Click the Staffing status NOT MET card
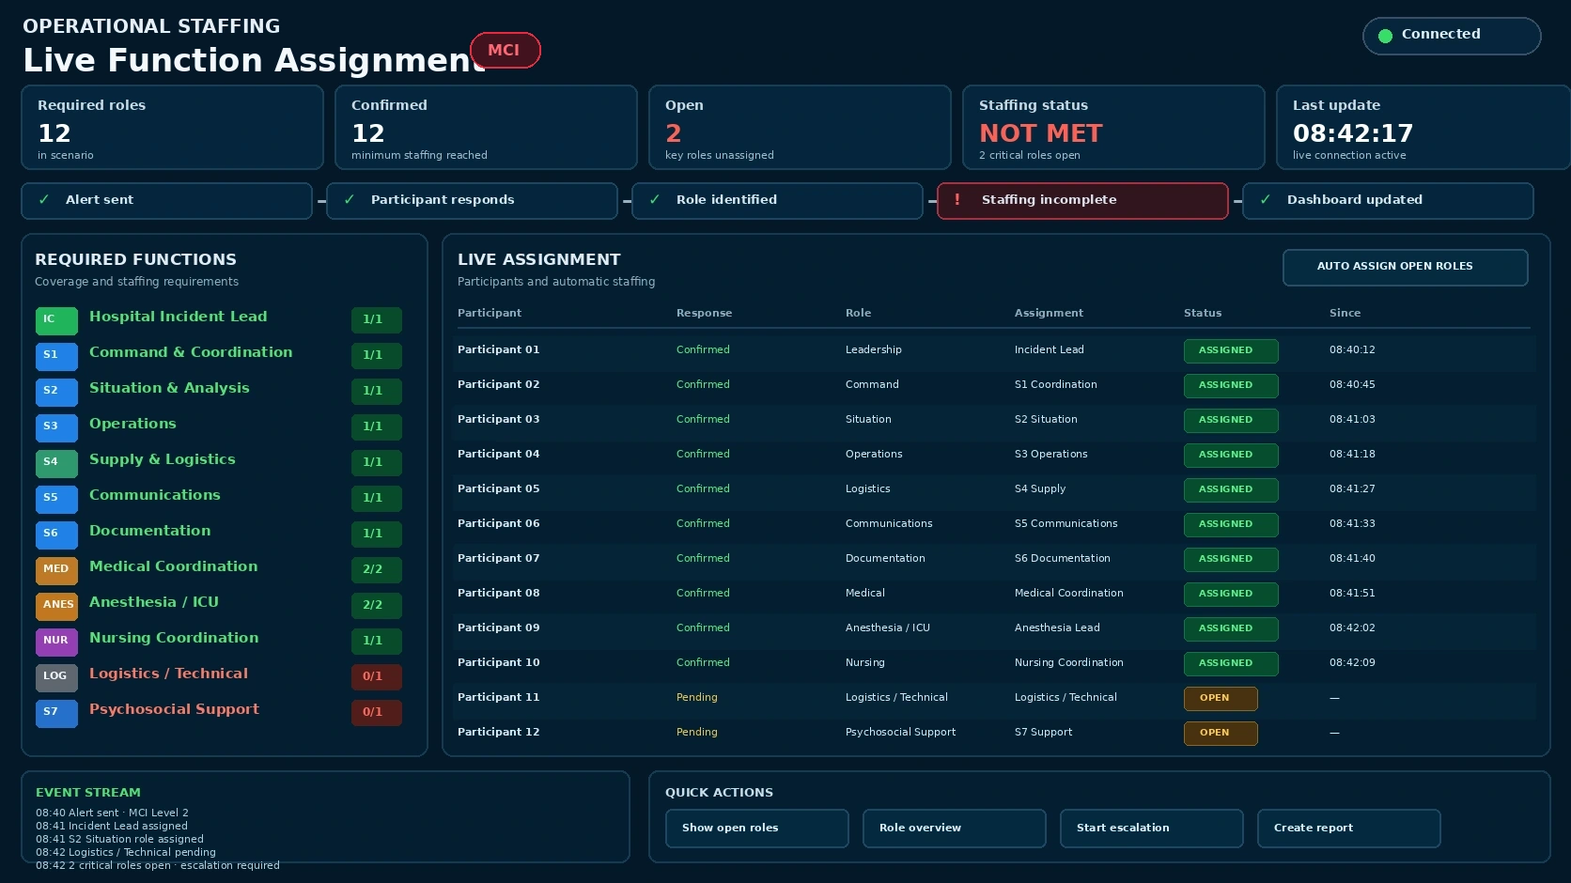Image resolution: width=1571 pixels, height=883 pixels. click(x=1113, y=128)
